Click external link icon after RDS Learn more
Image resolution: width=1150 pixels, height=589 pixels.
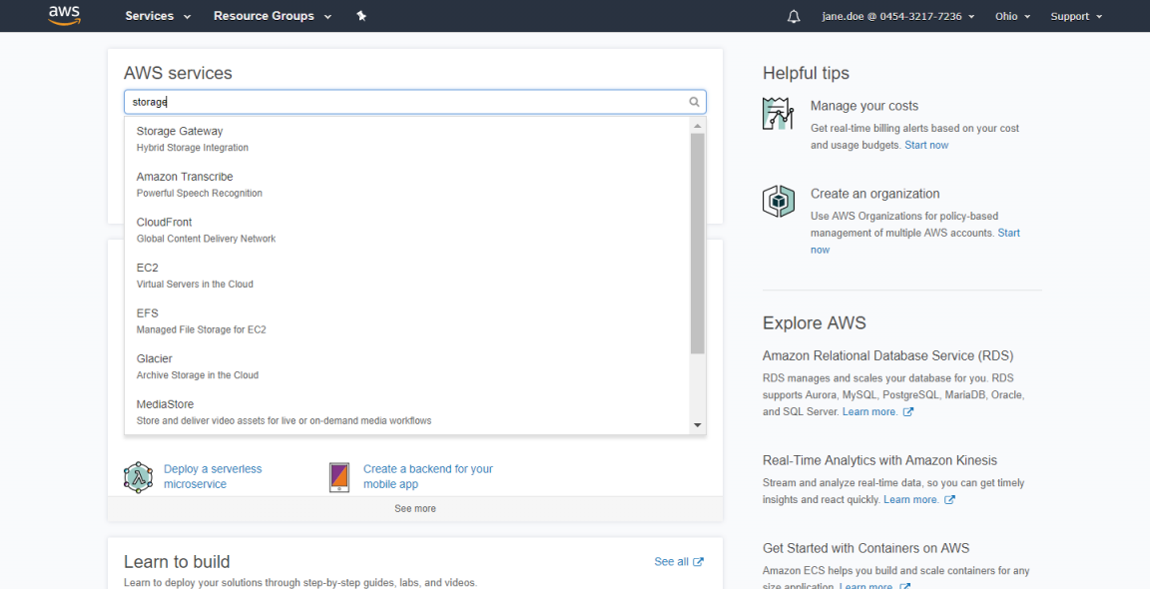click(908, 412)
